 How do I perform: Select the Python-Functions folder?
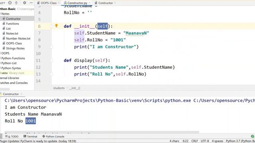13,58
